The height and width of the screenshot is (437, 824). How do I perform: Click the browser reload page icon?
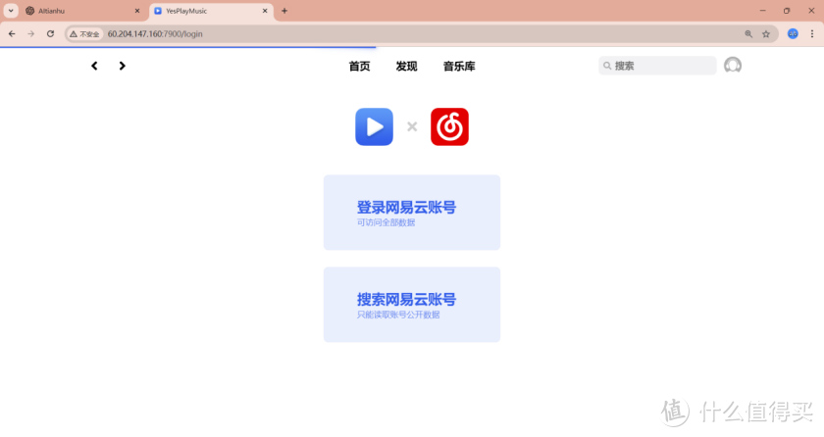[50, 33]
